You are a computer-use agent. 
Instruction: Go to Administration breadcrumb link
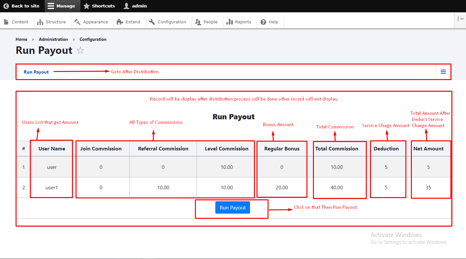tap(53, 39)
